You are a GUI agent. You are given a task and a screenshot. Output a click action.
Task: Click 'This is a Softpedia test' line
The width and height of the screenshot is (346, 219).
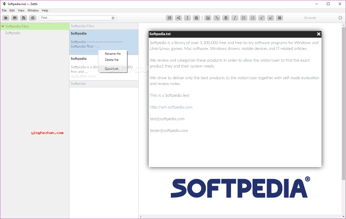pos(170,95)
